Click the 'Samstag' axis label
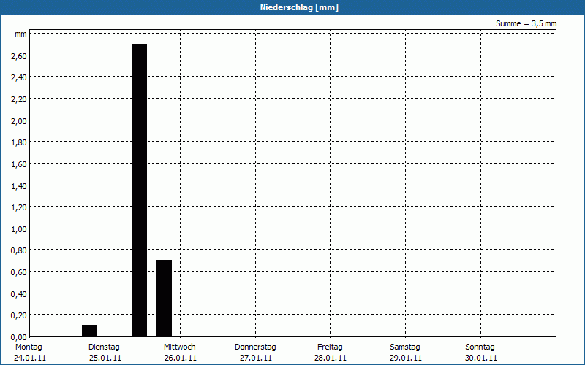Viewport: 585px width, 365px height. [405, 347]
